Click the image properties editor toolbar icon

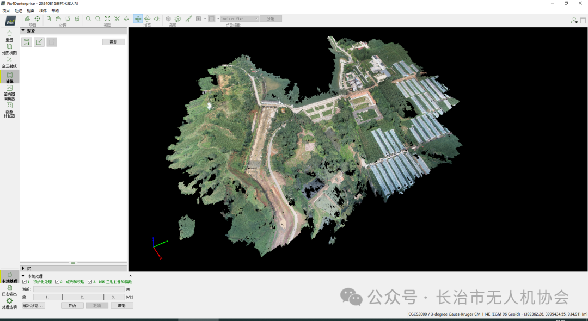click(x=28, y=18)
